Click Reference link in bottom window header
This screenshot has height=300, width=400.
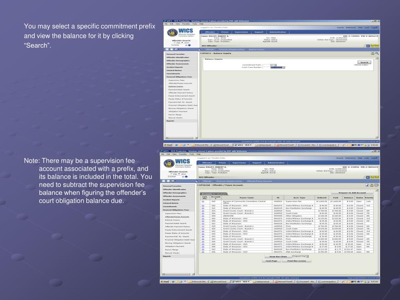[x=350, y=158]
